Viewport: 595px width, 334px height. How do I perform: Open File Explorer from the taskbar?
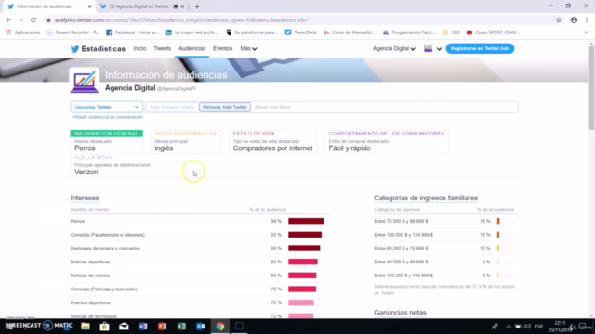point(86,326)
